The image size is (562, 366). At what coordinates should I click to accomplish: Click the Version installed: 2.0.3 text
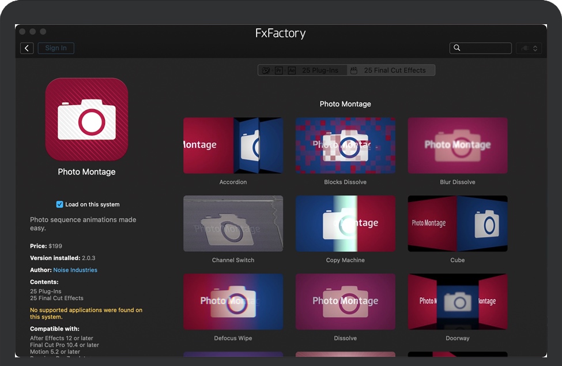[63, 257]
